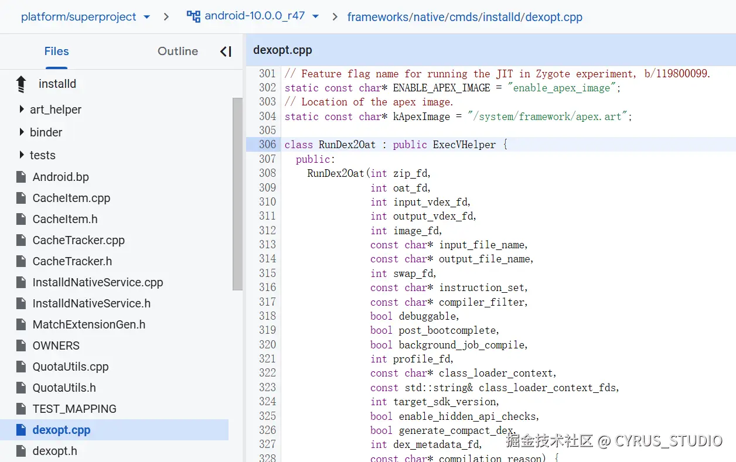This screenshot has width=736, height=462.
Task: Click the QuotaUtils.cpp file icon
Action: coord(21,367)
